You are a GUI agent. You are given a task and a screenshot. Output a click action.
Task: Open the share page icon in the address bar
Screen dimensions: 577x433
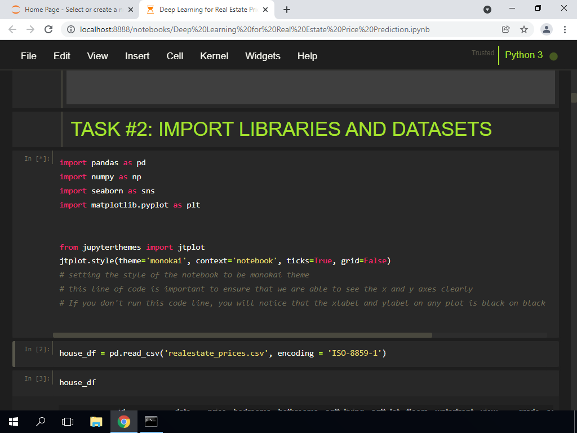[x=505, y=29]
